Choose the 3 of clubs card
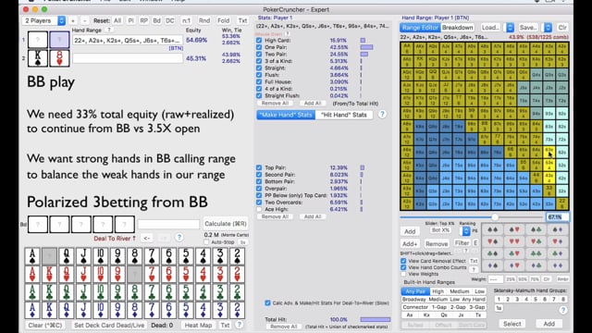Image resolution: width=592 pixels, height=333 pixels. 220,292
